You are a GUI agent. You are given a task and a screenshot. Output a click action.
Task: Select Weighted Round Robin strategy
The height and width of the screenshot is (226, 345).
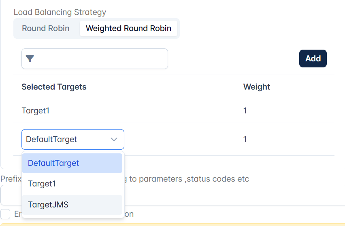point(128,29)
